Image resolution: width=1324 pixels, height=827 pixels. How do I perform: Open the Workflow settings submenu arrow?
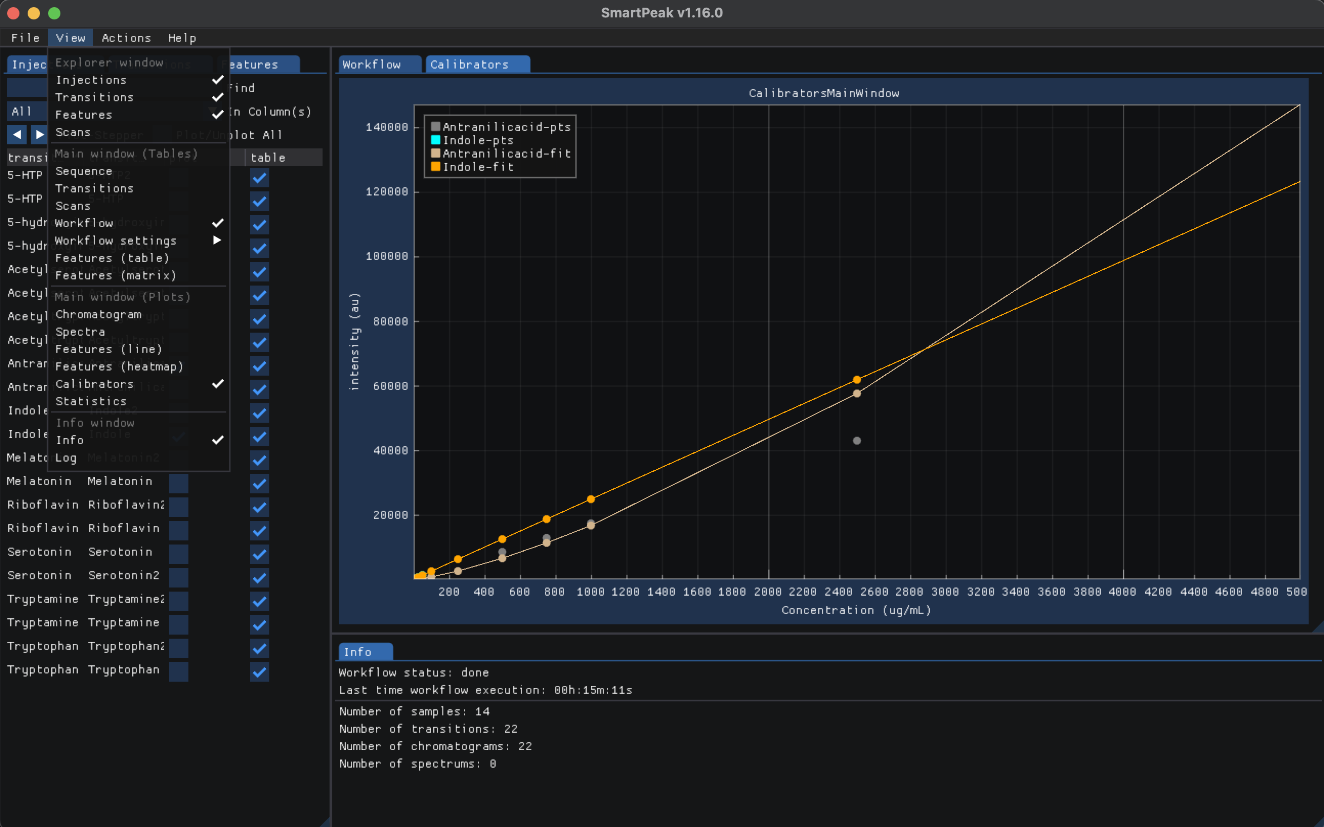[217, 240]
